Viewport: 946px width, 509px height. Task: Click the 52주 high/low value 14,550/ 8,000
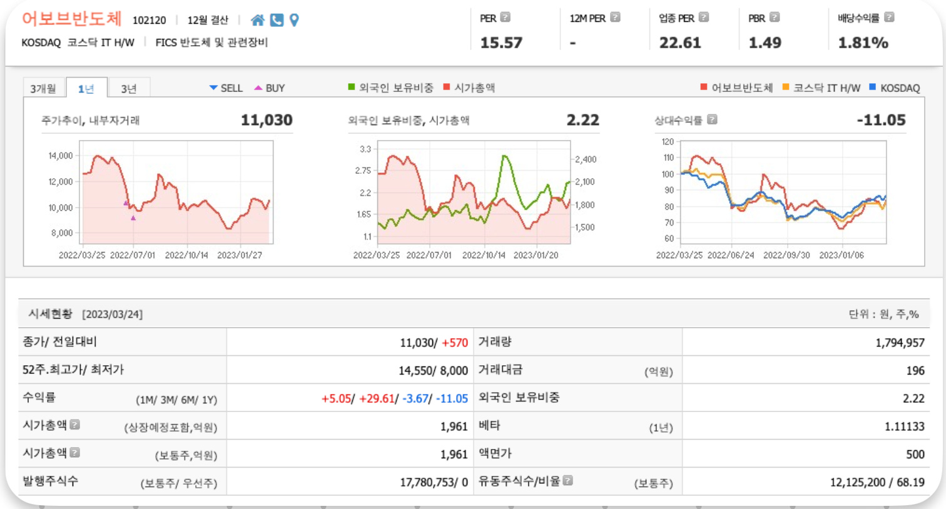pyautogui.click(x=433, y=371)
